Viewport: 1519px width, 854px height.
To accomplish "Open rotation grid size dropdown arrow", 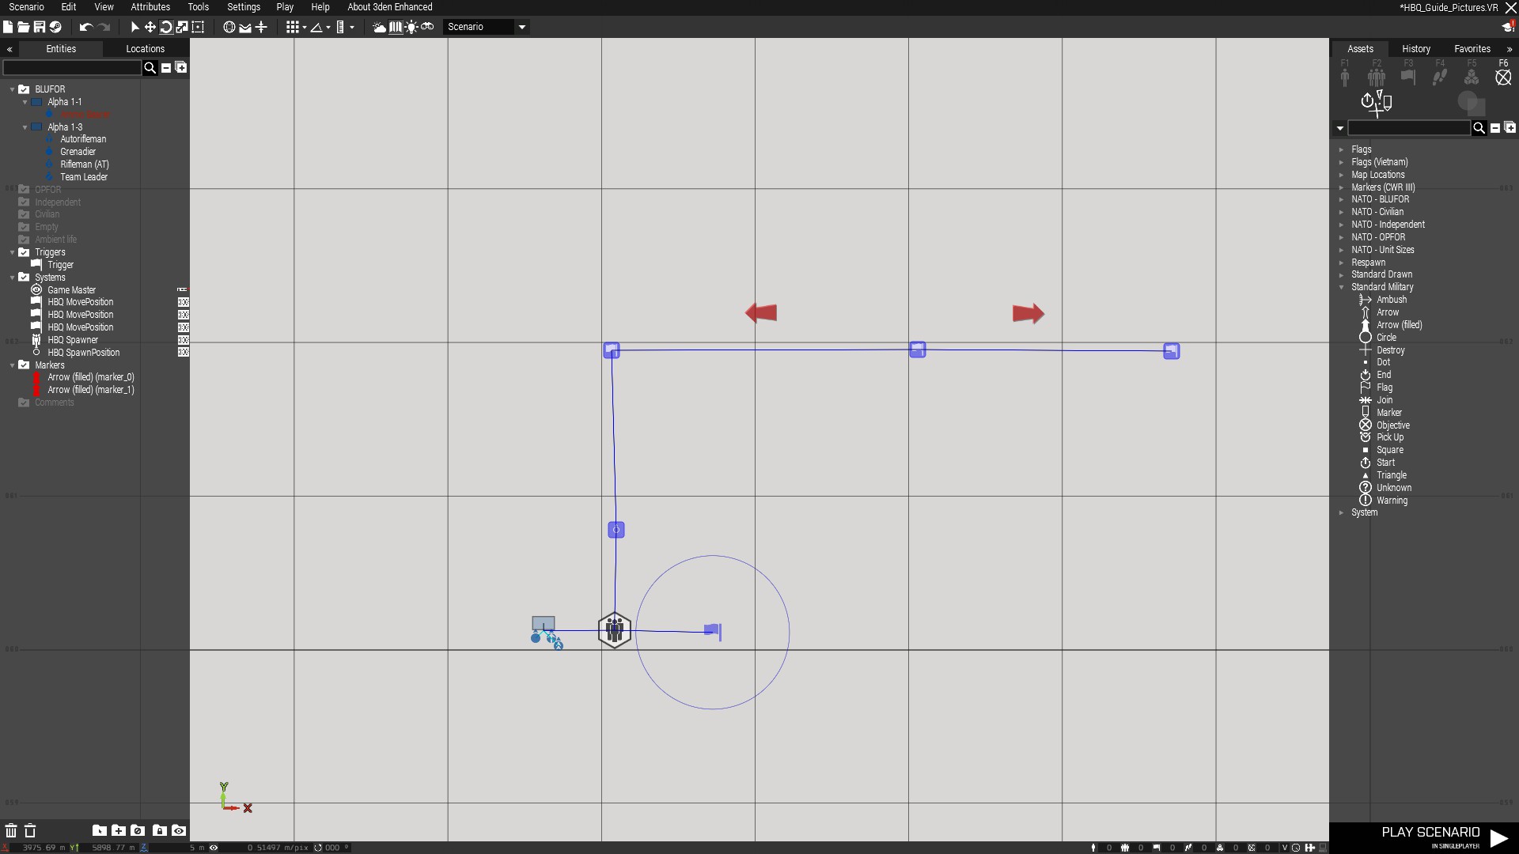I will 328,27.
